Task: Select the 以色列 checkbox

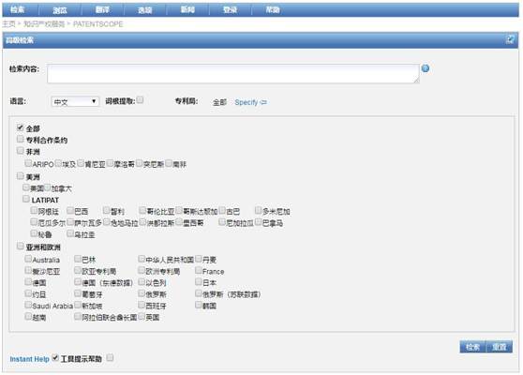Action: pos(142,282)
